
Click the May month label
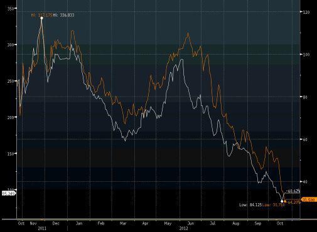168,223
